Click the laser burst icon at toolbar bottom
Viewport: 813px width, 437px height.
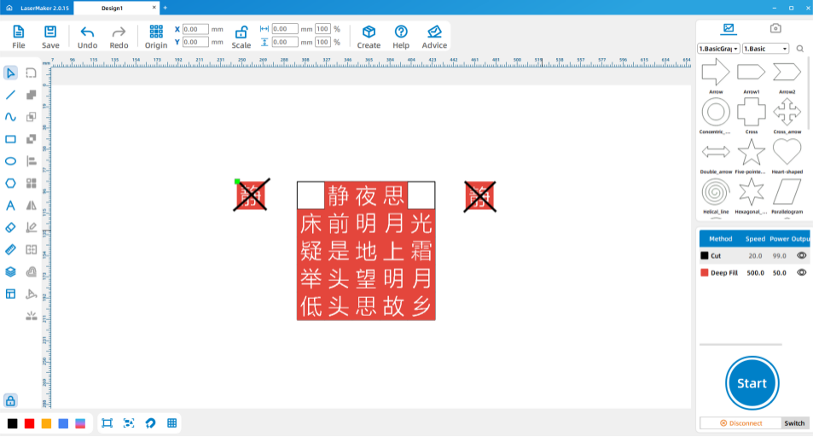tap(31, 316)
